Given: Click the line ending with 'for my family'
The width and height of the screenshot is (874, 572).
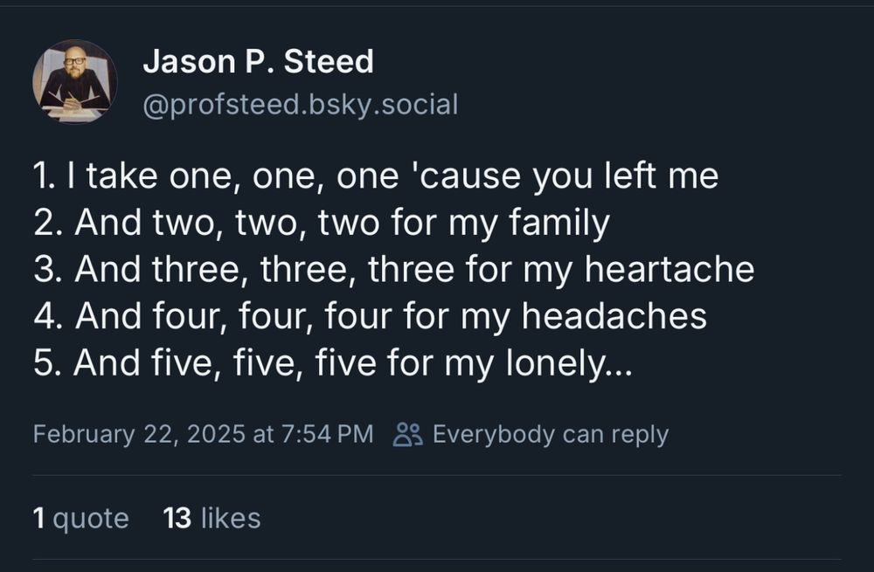Looking at the screenshot, I should 322,224.
